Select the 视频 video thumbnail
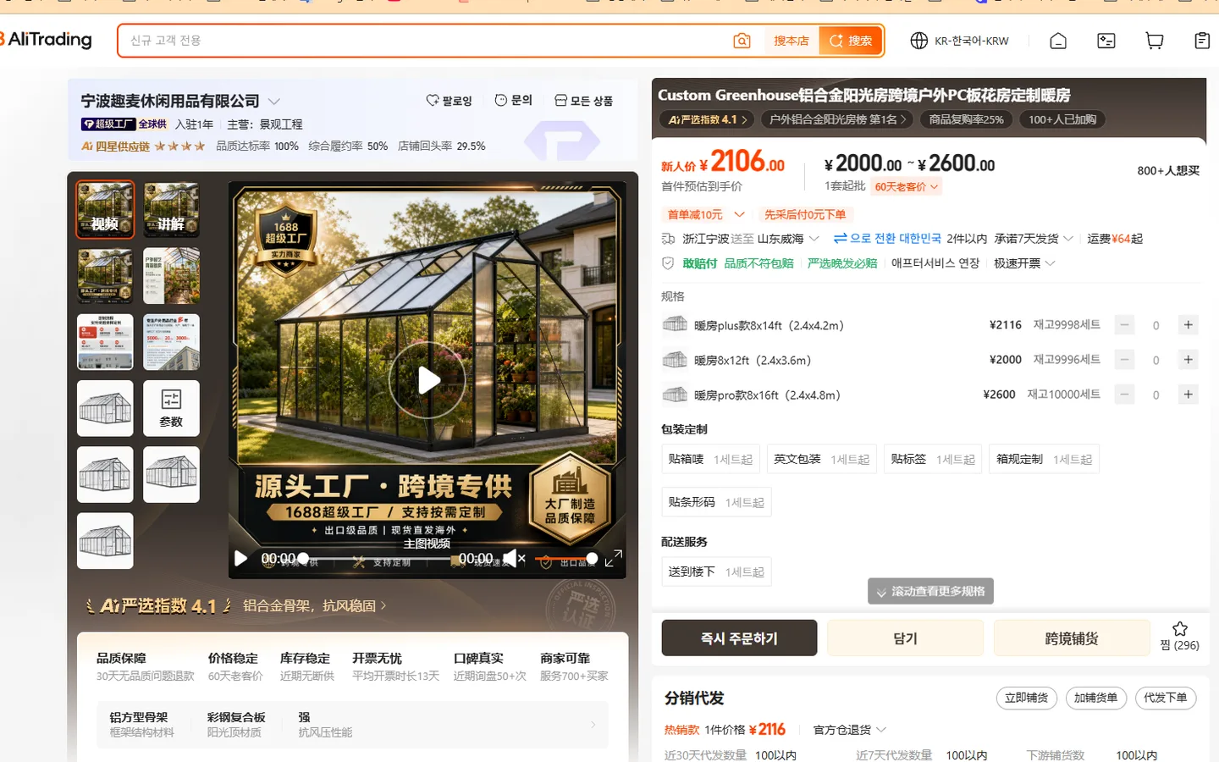 [105, 209]
